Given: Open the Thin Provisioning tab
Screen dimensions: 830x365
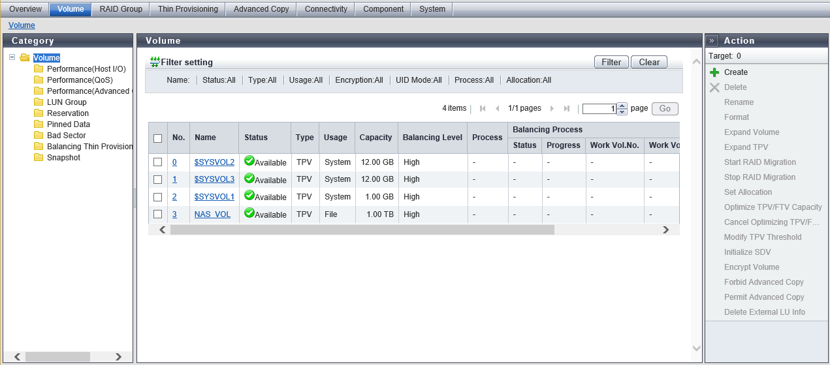Looking at the screenshot, I should 187,9.
